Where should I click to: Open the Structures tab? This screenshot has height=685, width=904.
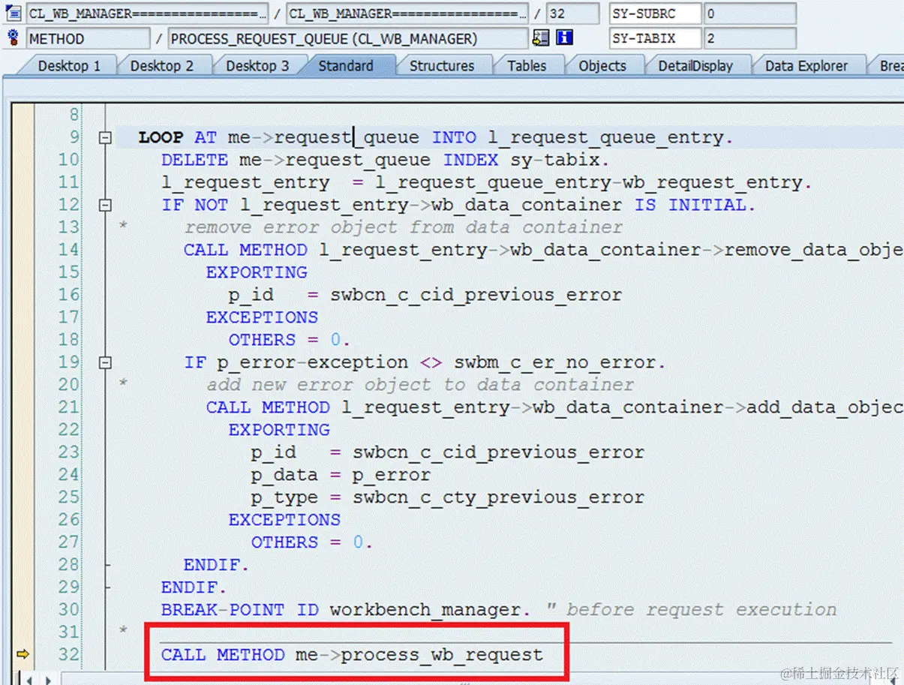click(442, 66)
